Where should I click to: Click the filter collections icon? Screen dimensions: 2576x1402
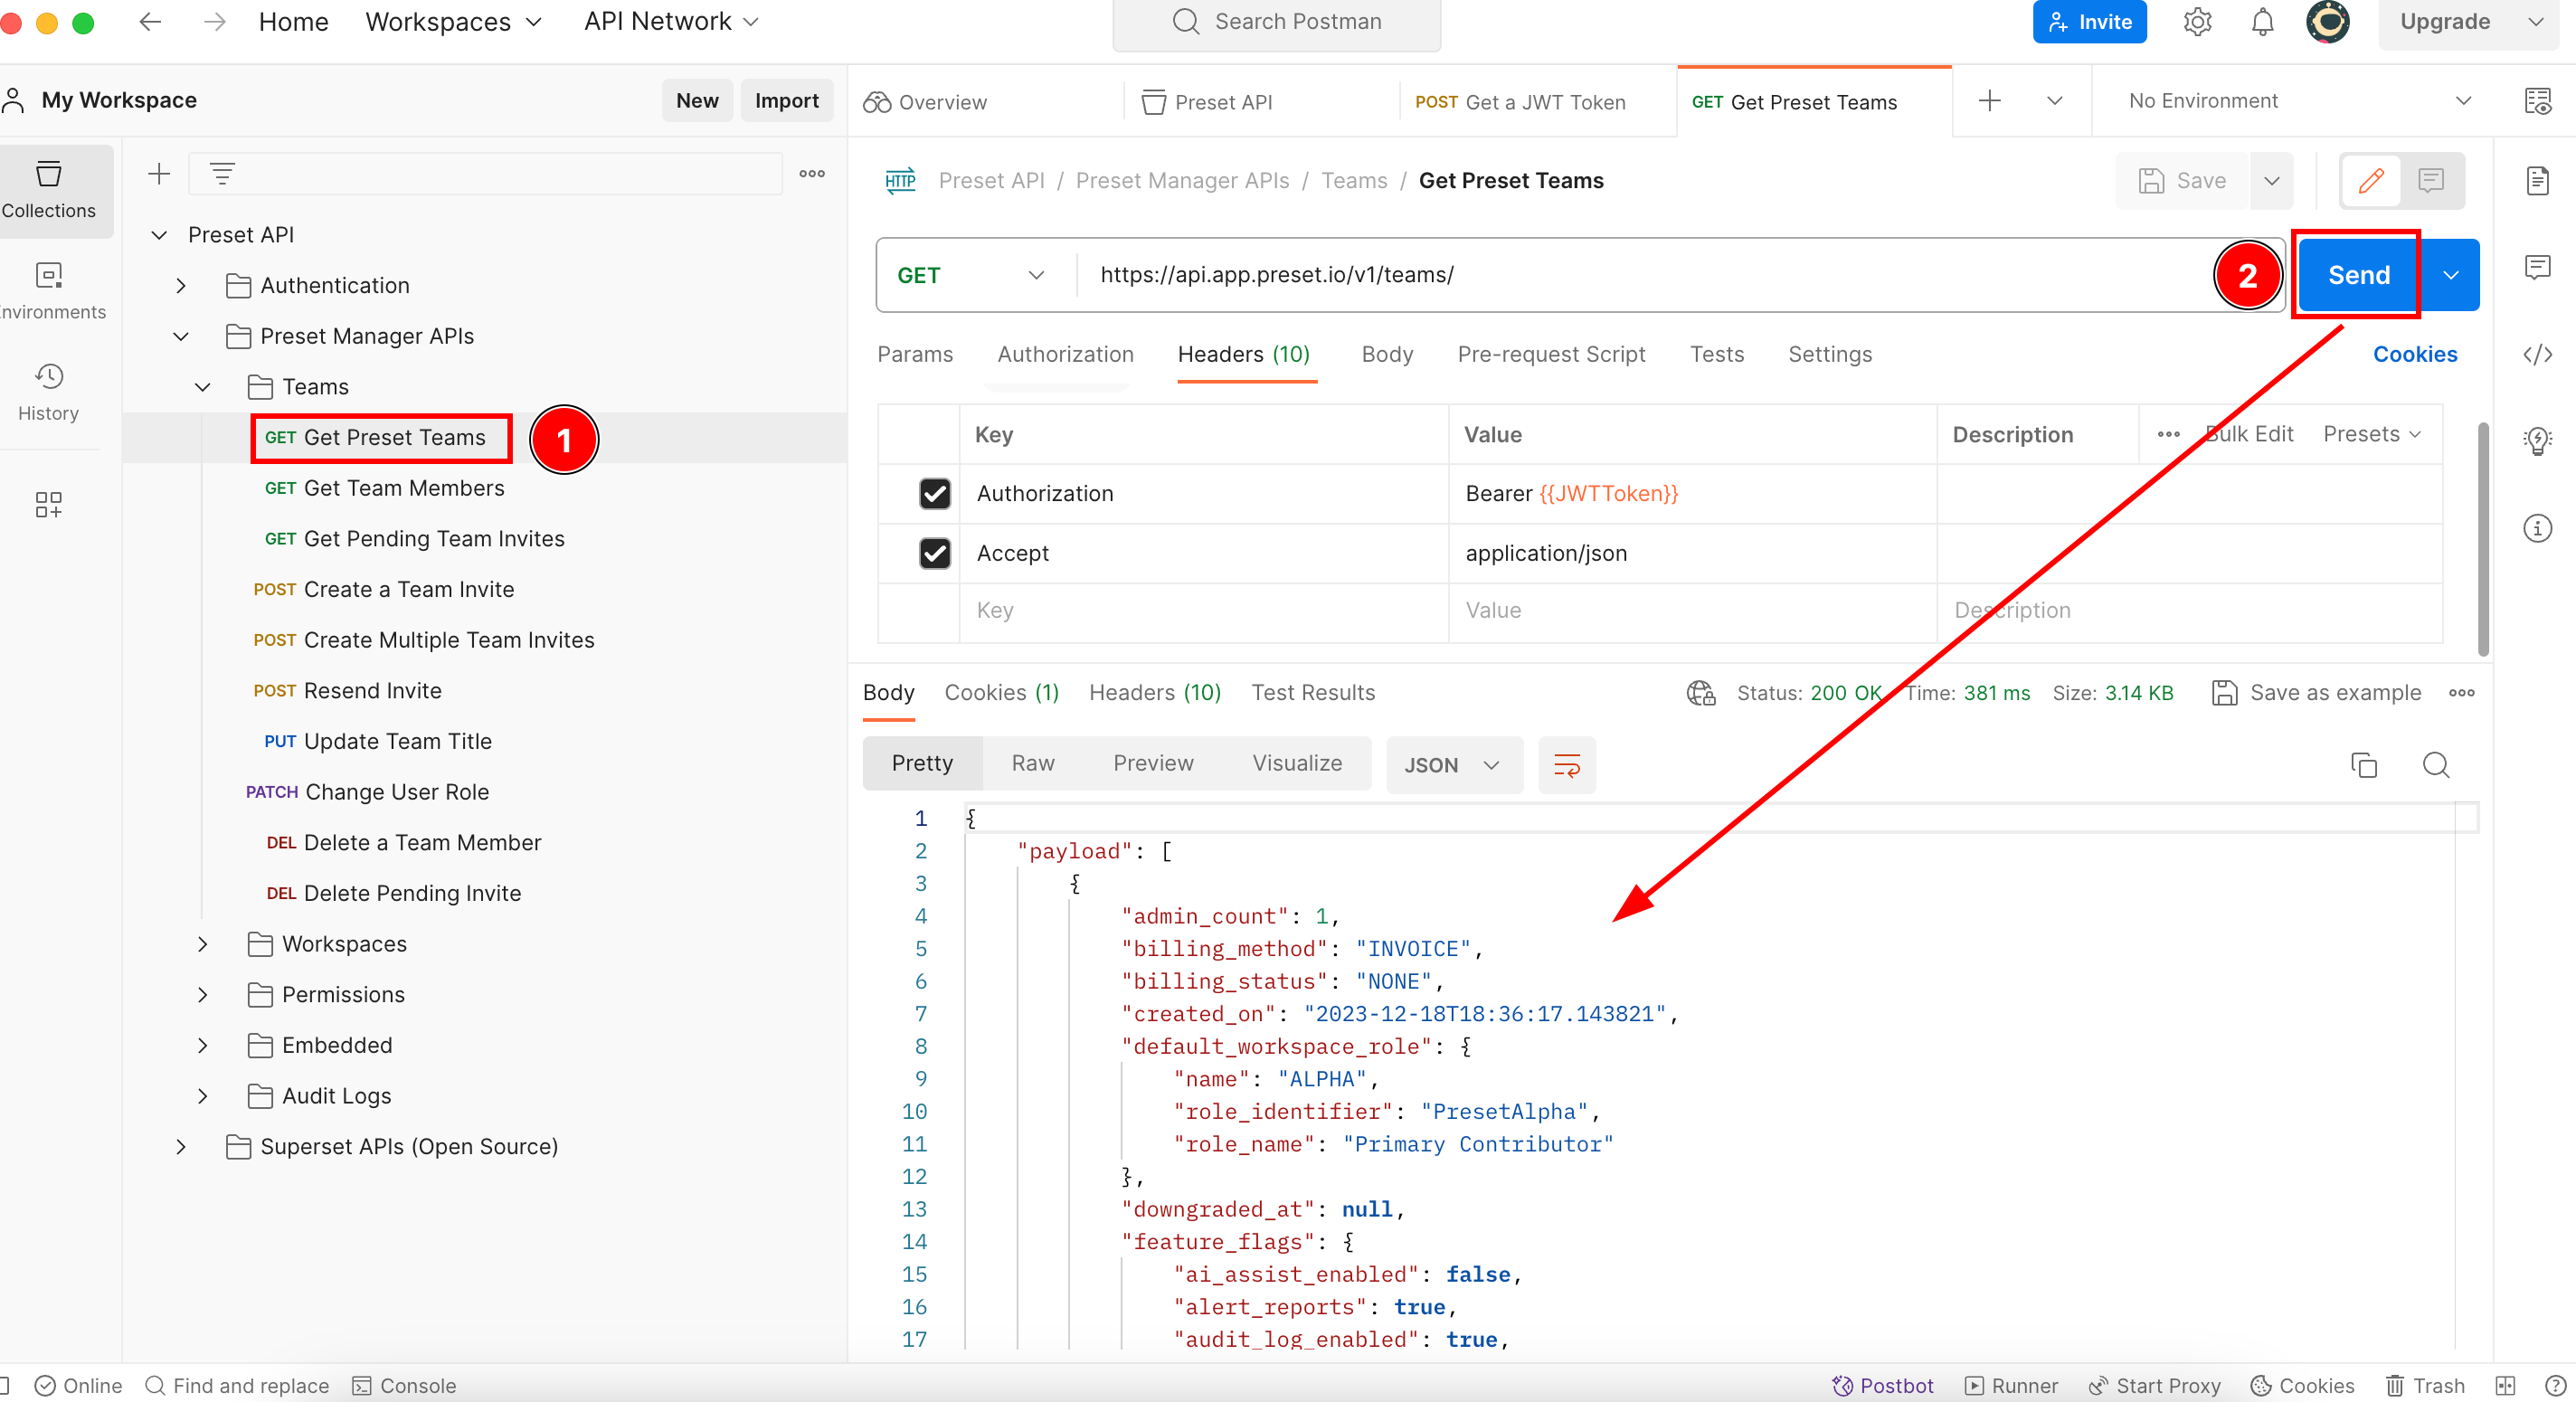tap(222, 174)
